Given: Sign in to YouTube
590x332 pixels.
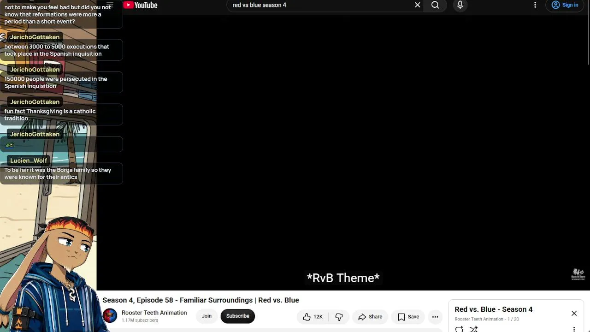Looking at the screenshot, I should 565,5.
